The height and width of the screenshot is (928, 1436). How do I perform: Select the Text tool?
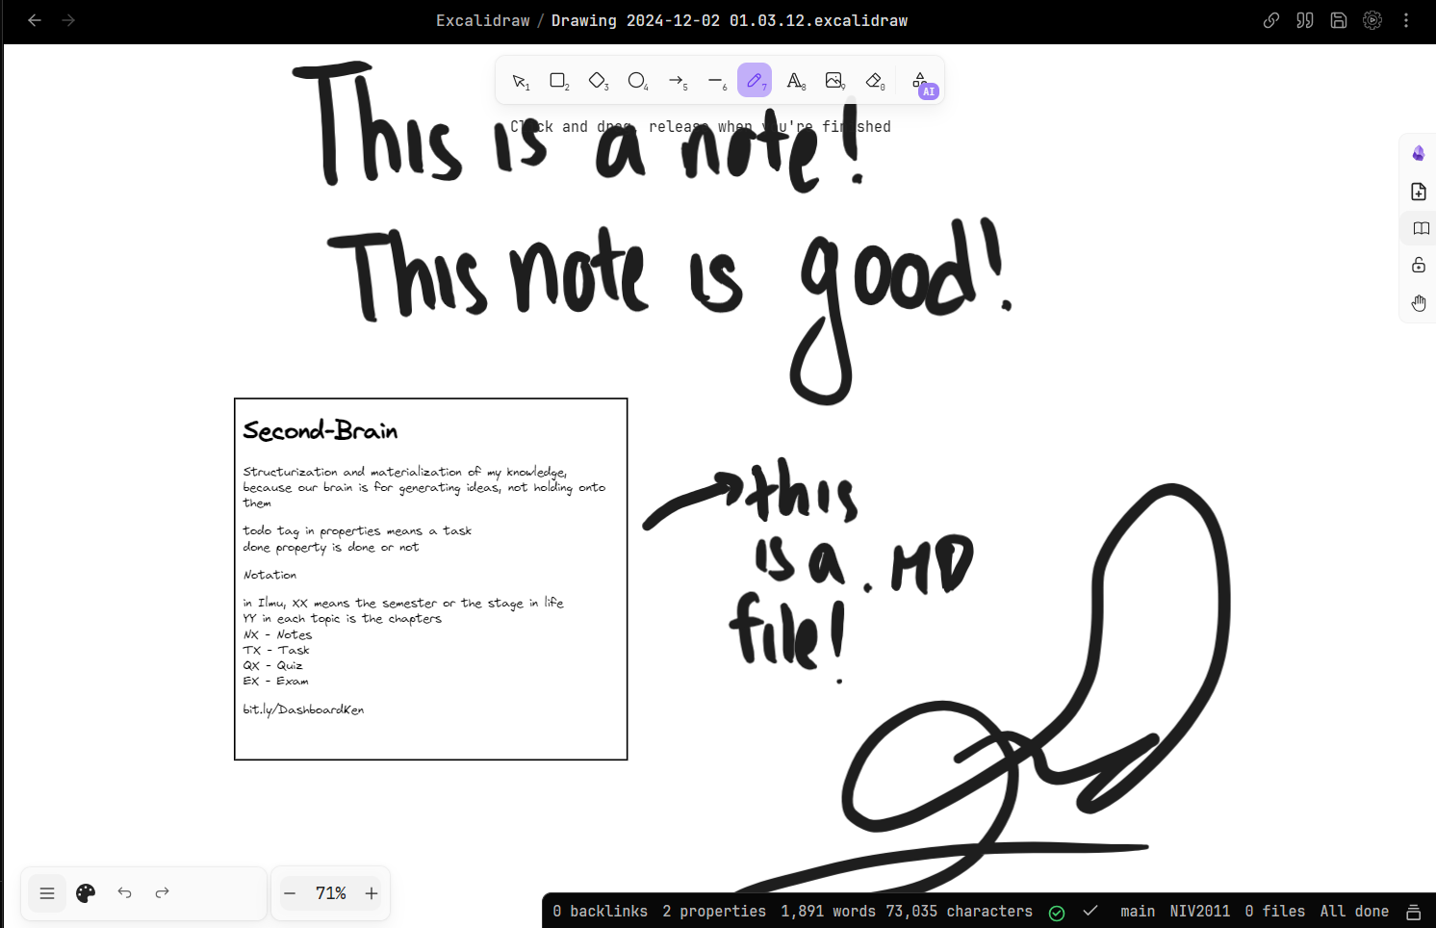pos(796,80)
